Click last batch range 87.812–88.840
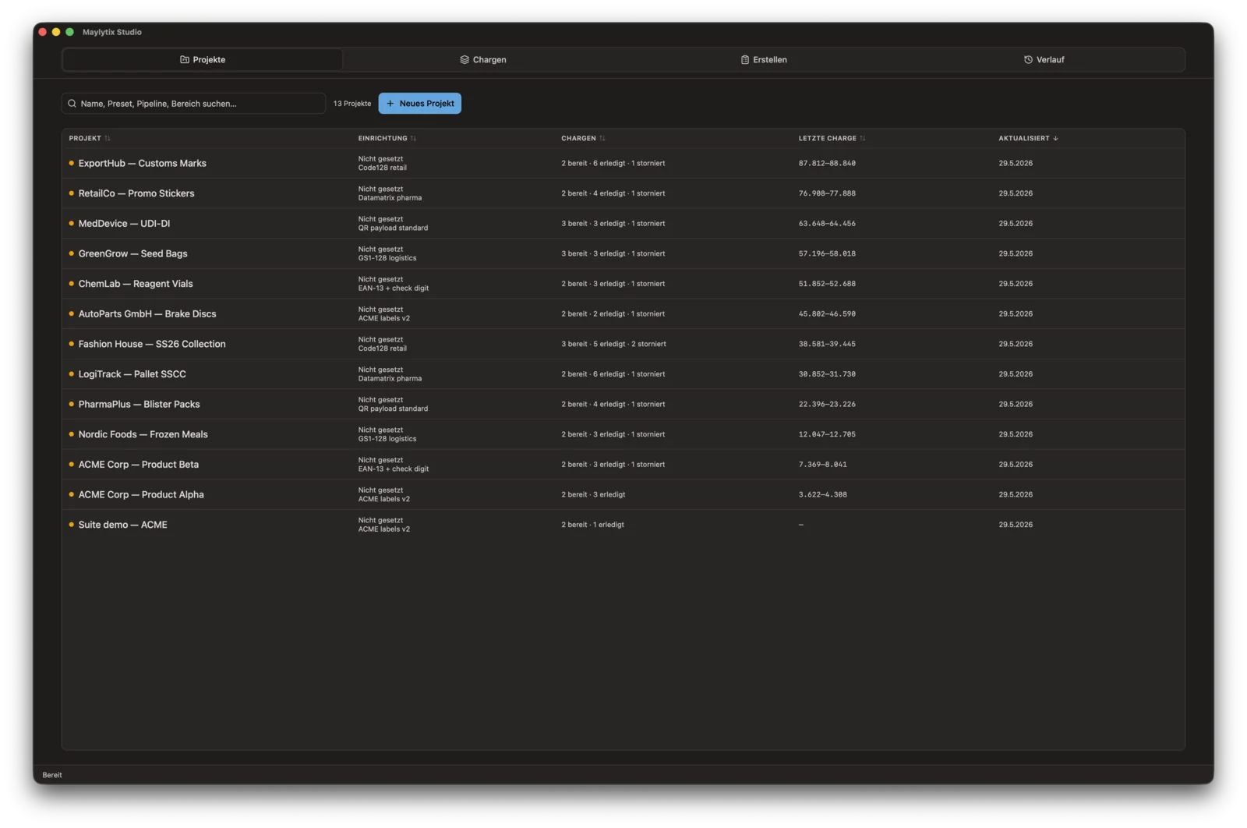1247x828 pixels. 827,163
